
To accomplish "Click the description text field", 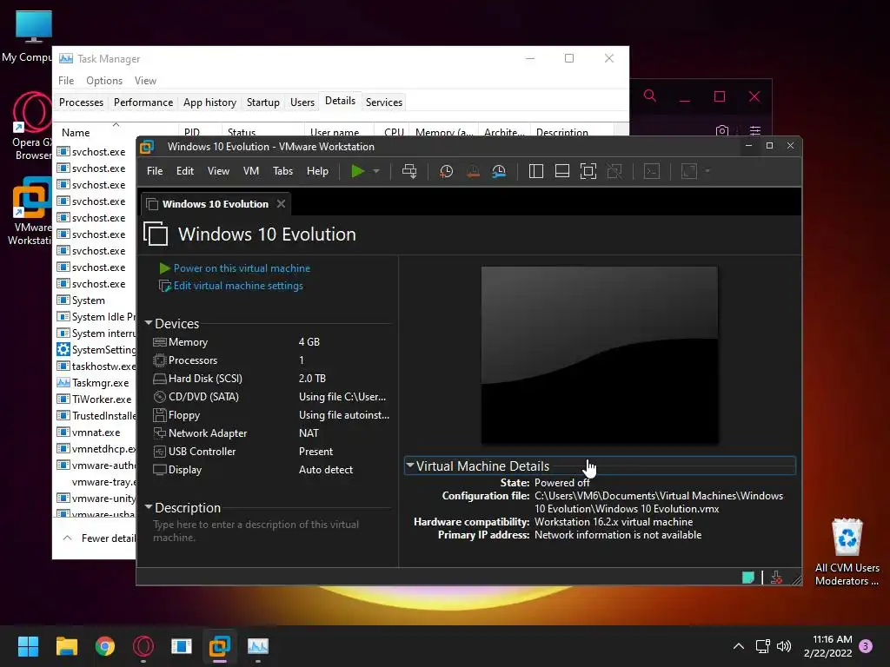I will tap(271, 531).
